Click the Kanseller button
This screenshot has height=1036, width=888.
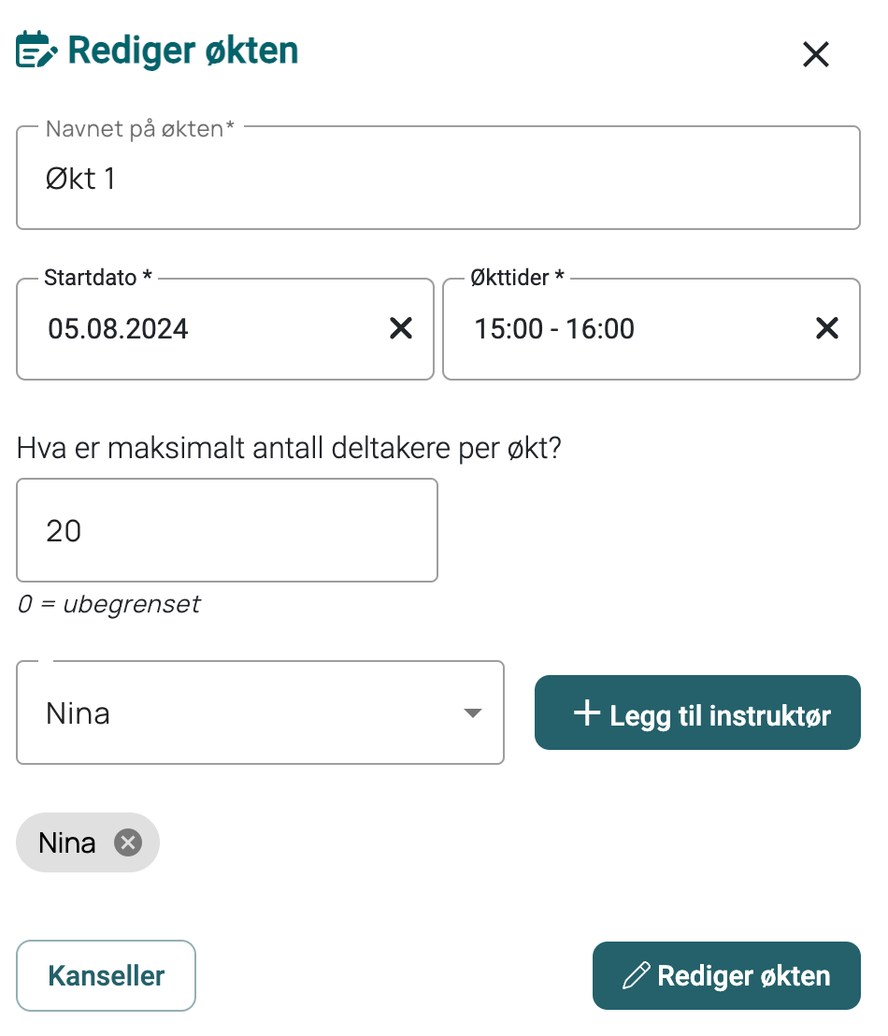tap(107, 976)
